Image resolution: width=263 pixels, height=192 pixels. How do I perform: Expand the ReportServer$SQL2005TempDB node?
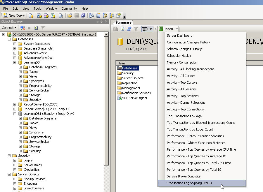[x=15, y=109]
